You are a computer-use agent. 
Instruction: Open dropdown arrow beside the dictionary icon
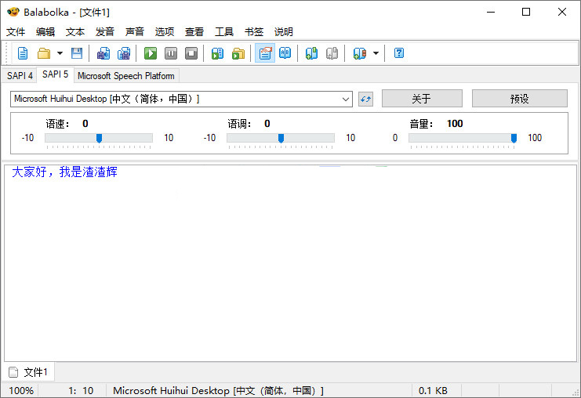click(376, 53)
